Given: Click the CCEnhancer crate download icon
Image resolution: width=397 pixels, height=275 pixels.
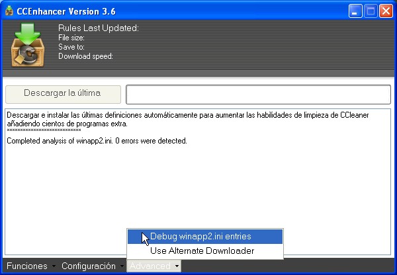Looking at the screenshot, I should pyautogui.click(x=27, y=45).
